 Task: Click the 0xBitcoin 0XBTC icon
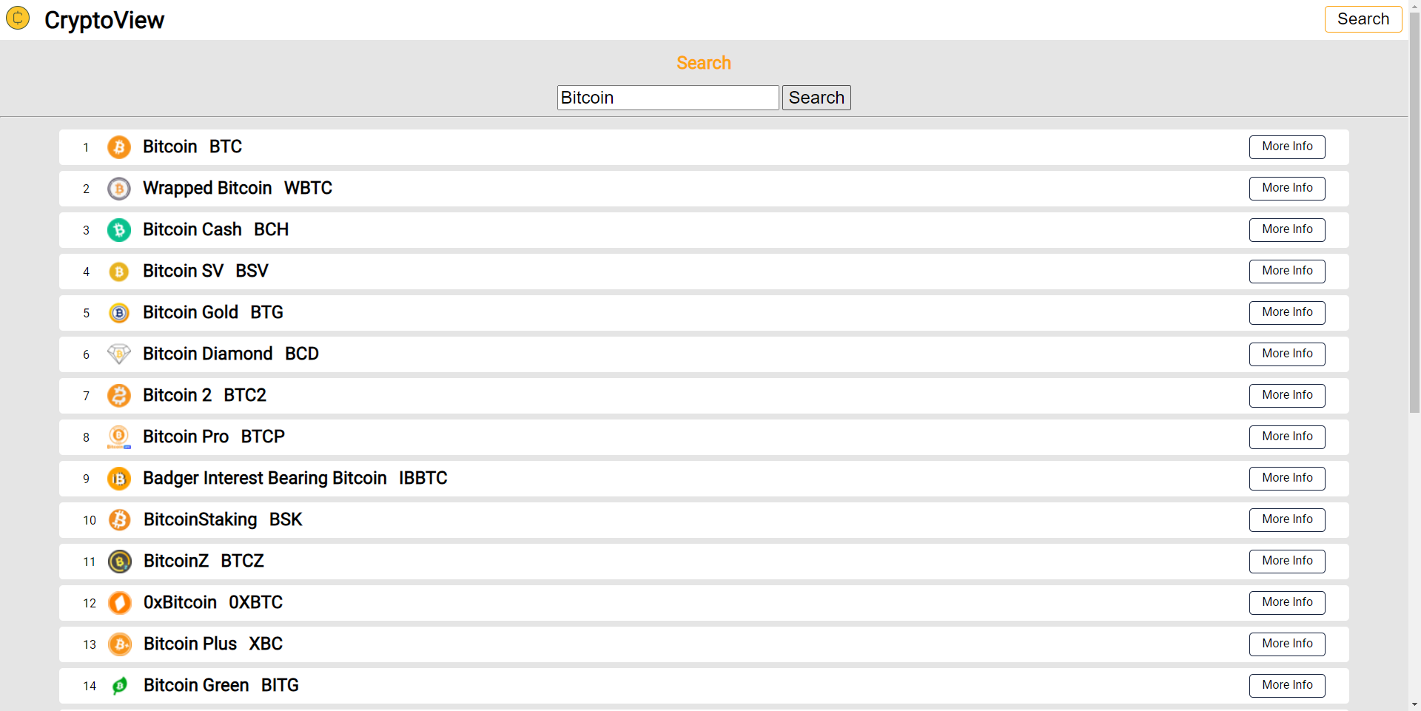(x=120, y=603)
